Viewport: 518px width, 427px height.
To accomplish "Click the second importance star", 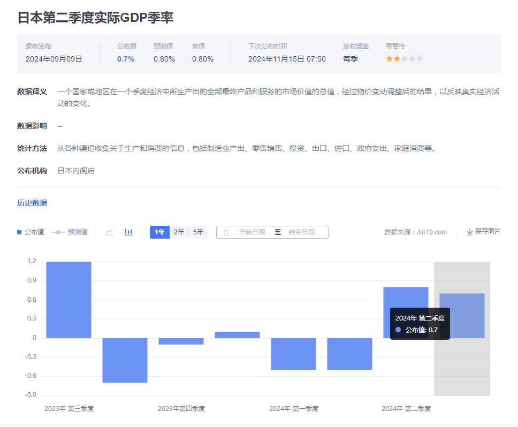I will pyautogui.click(x=397, y=59).
